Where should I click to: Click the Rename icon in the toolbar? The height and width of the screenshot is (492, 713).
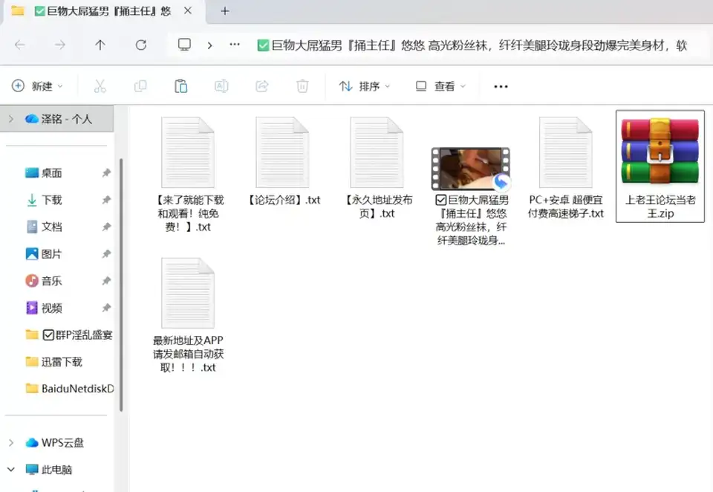coord(221,86)
